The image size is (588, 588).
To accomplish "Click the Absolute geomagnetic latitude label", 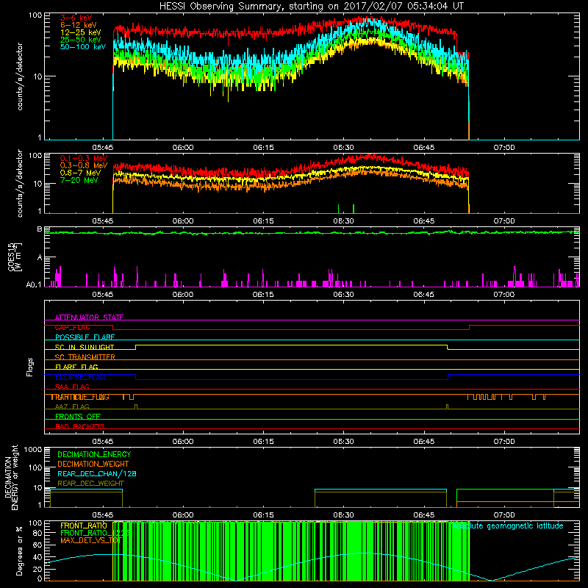I will (508, 526).
